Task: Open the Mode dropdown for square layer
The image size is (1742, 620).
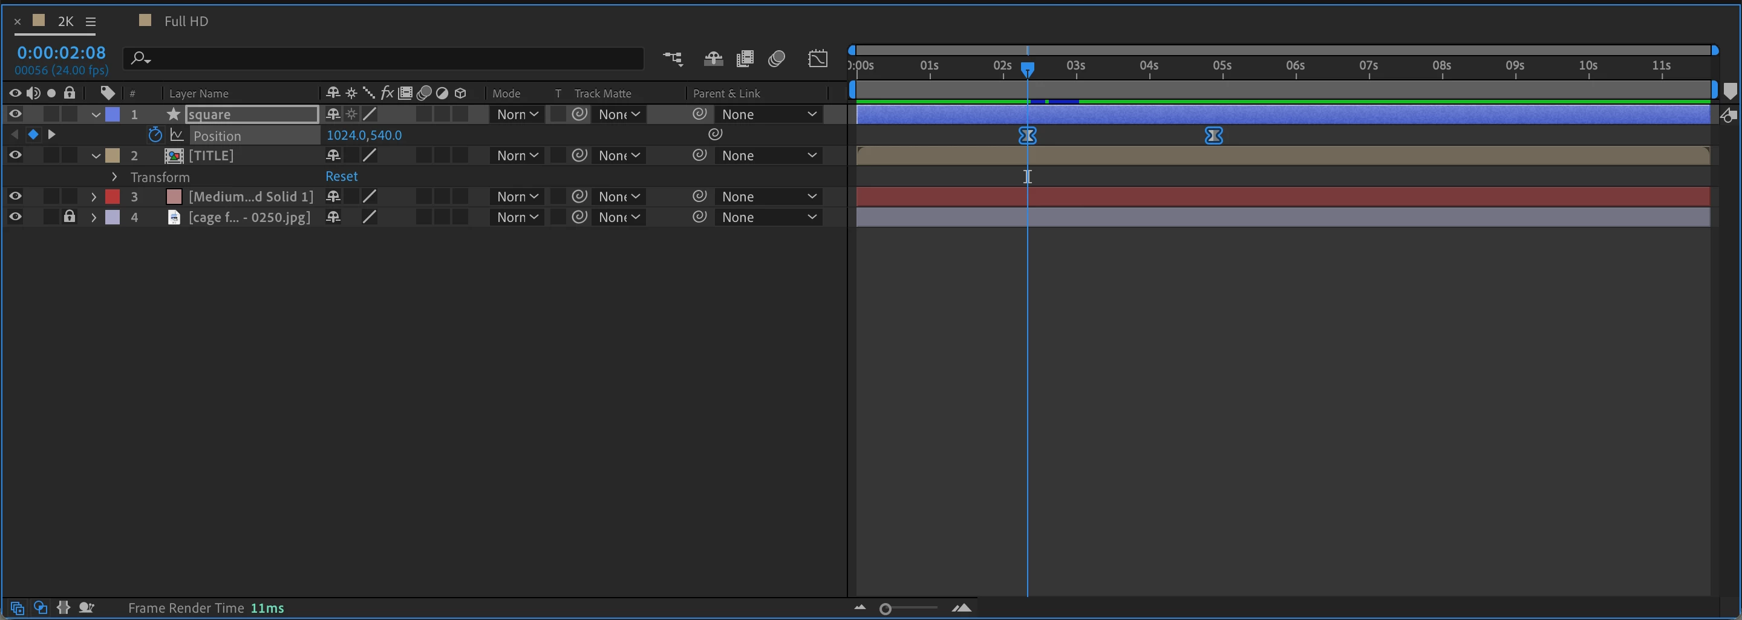Action: 517,114
